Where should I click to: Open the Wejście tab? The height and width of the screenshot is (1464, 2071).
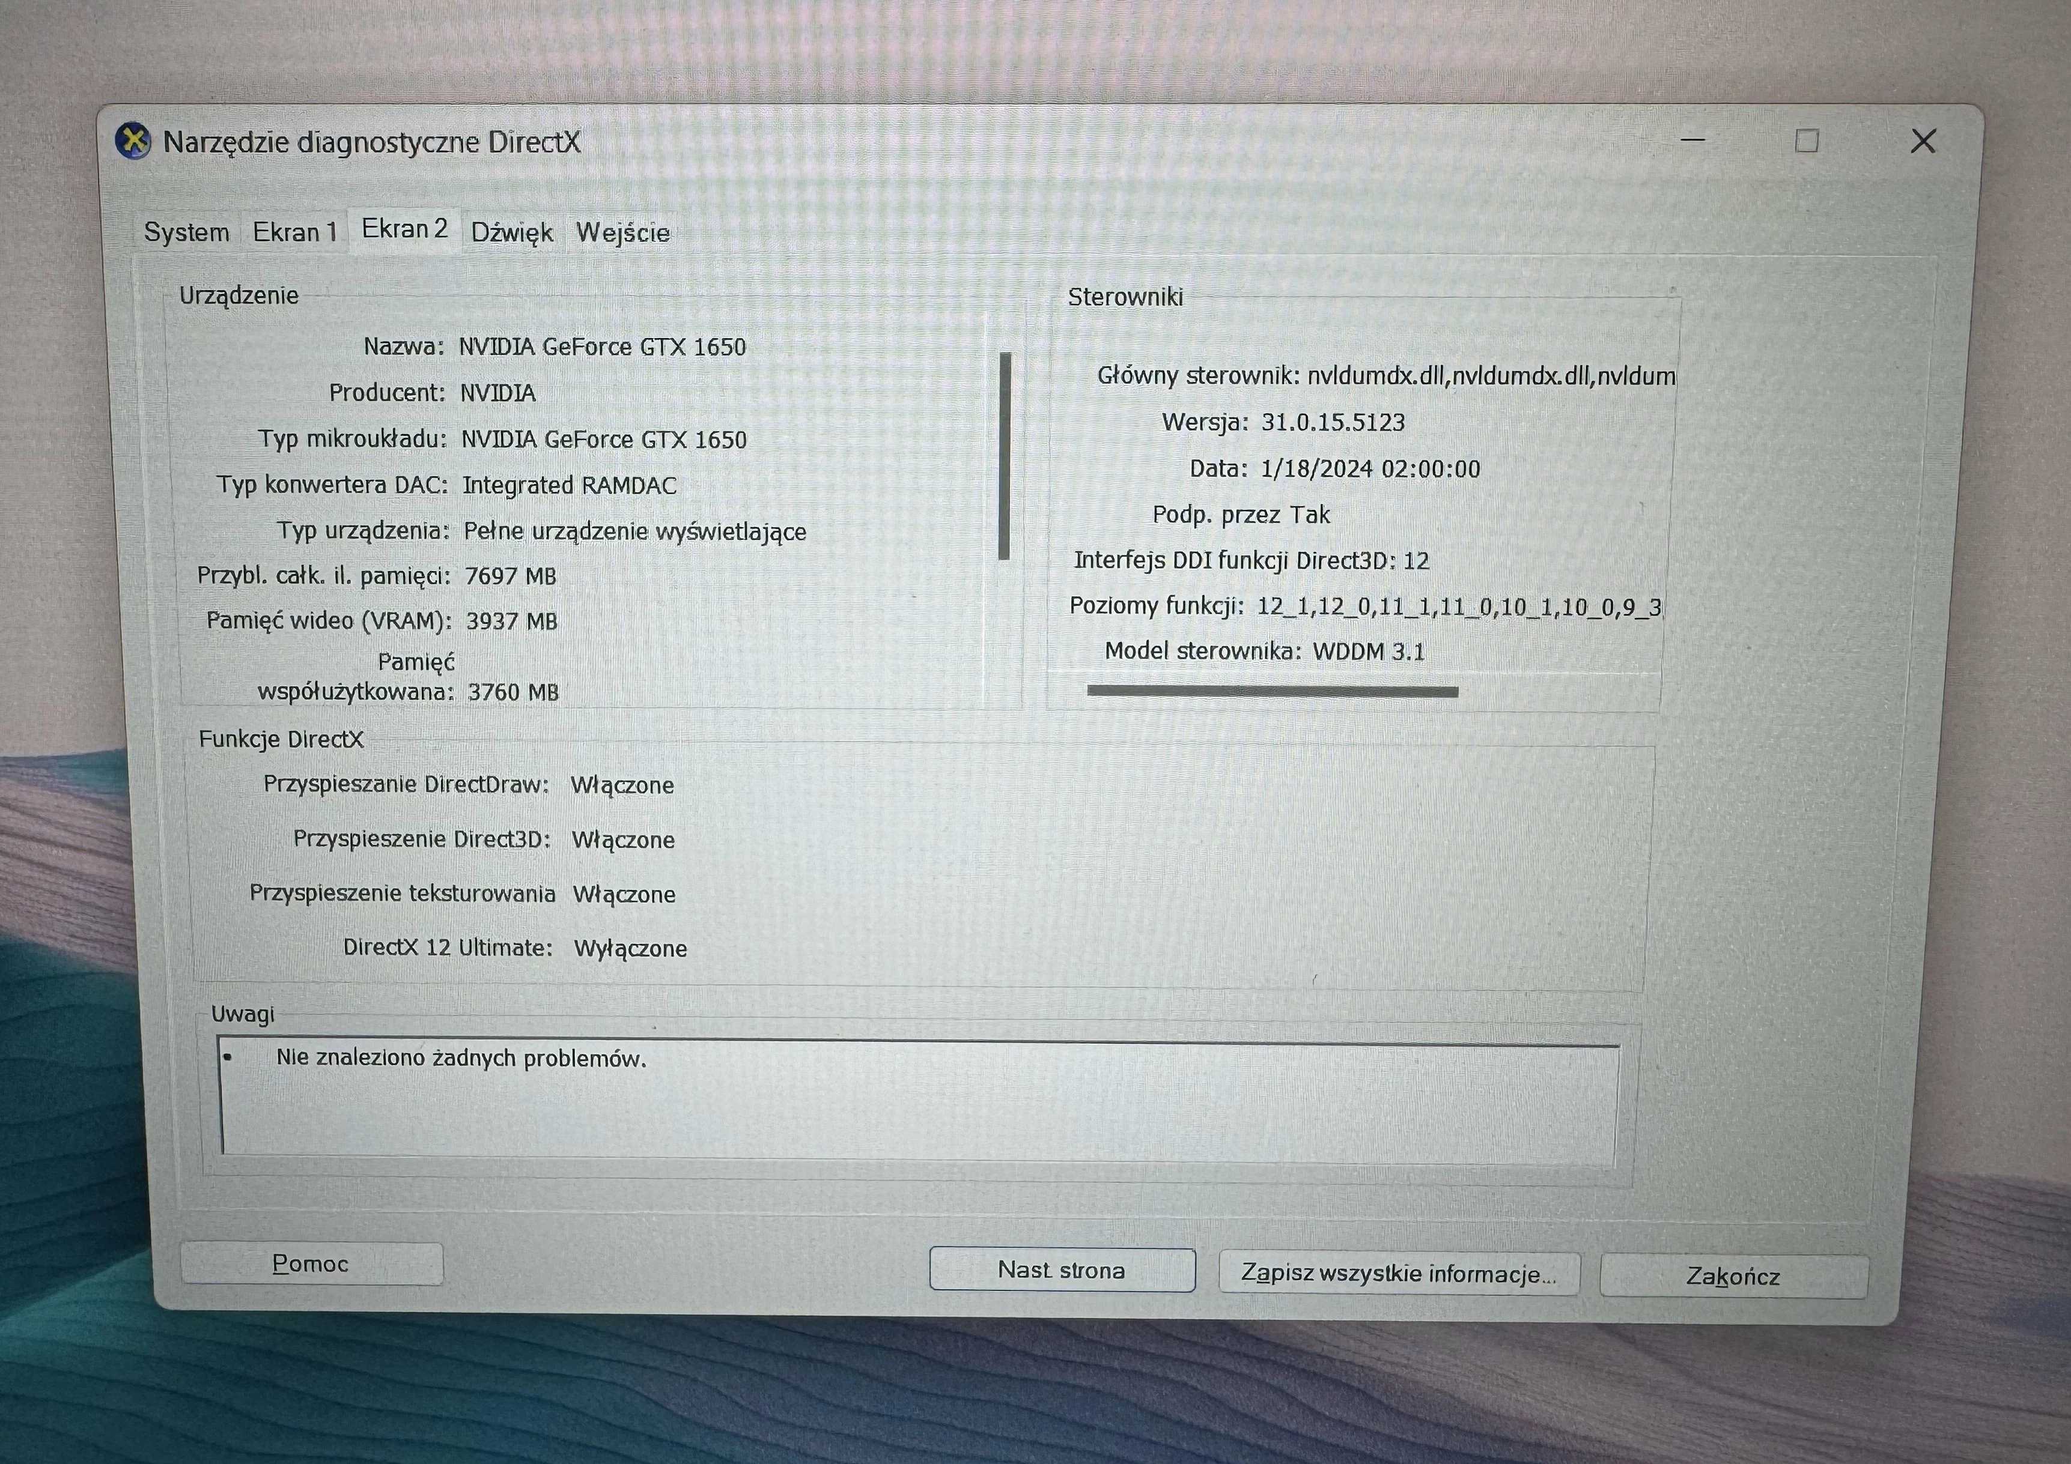point(621,232)
